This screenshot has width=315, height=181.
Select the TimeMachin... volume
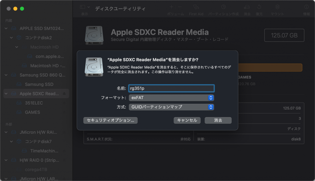[44, 151]
